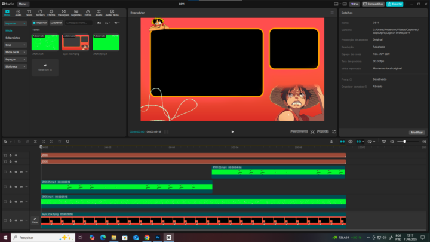Image resolution: width=430 pixels, height=242 pixels.
Task: Toggle main track magnet
Action: (342, 142)
